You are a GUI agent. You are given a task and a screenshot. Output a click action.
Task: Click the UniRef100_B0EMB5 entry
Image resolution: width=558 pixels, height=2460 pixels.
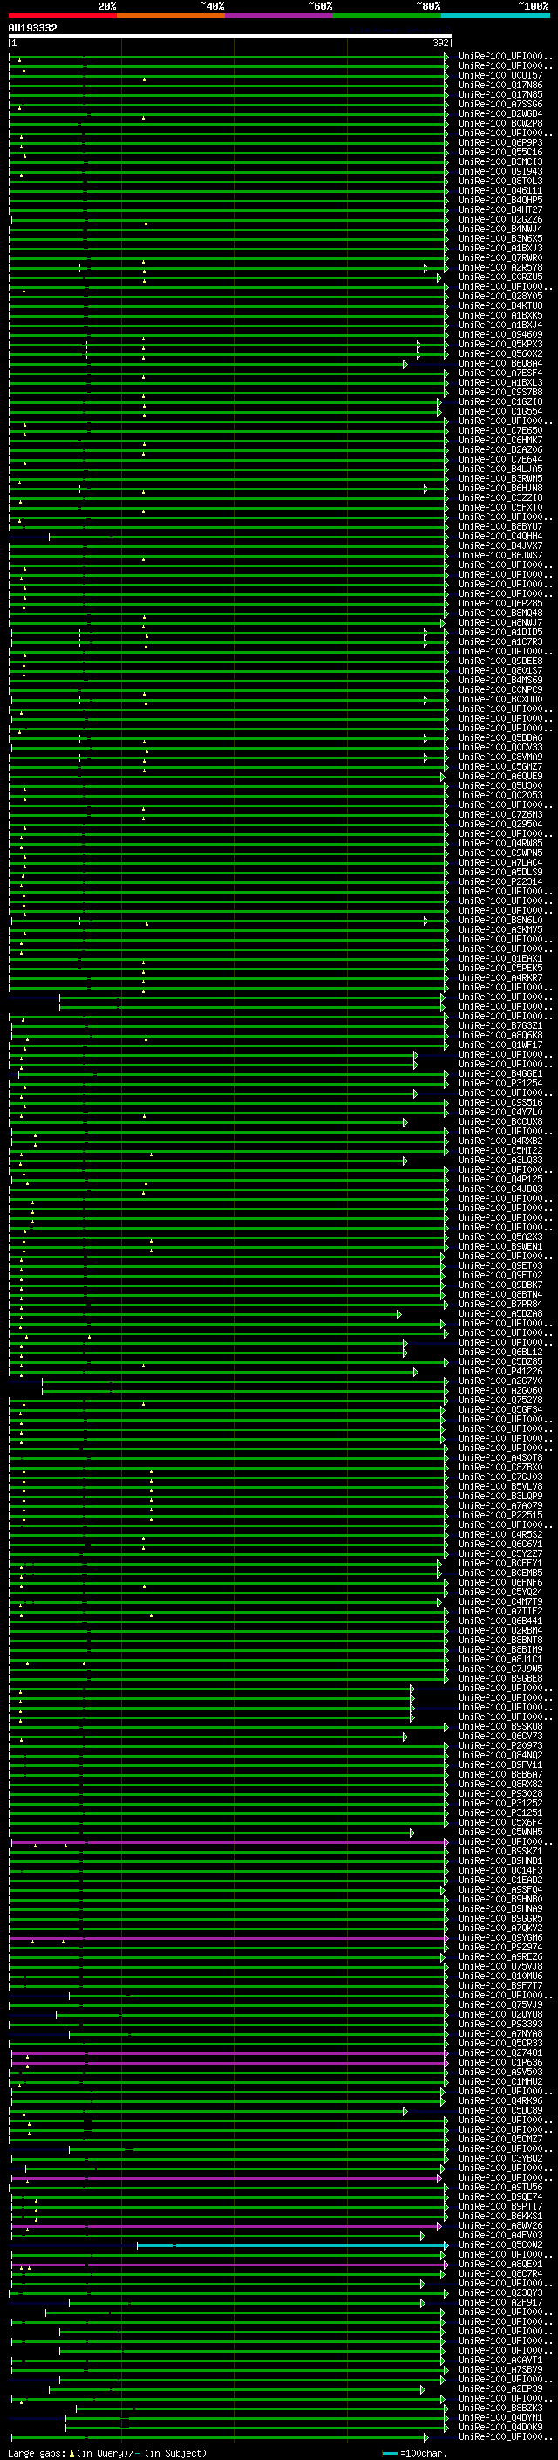(x=500, y=1573)
